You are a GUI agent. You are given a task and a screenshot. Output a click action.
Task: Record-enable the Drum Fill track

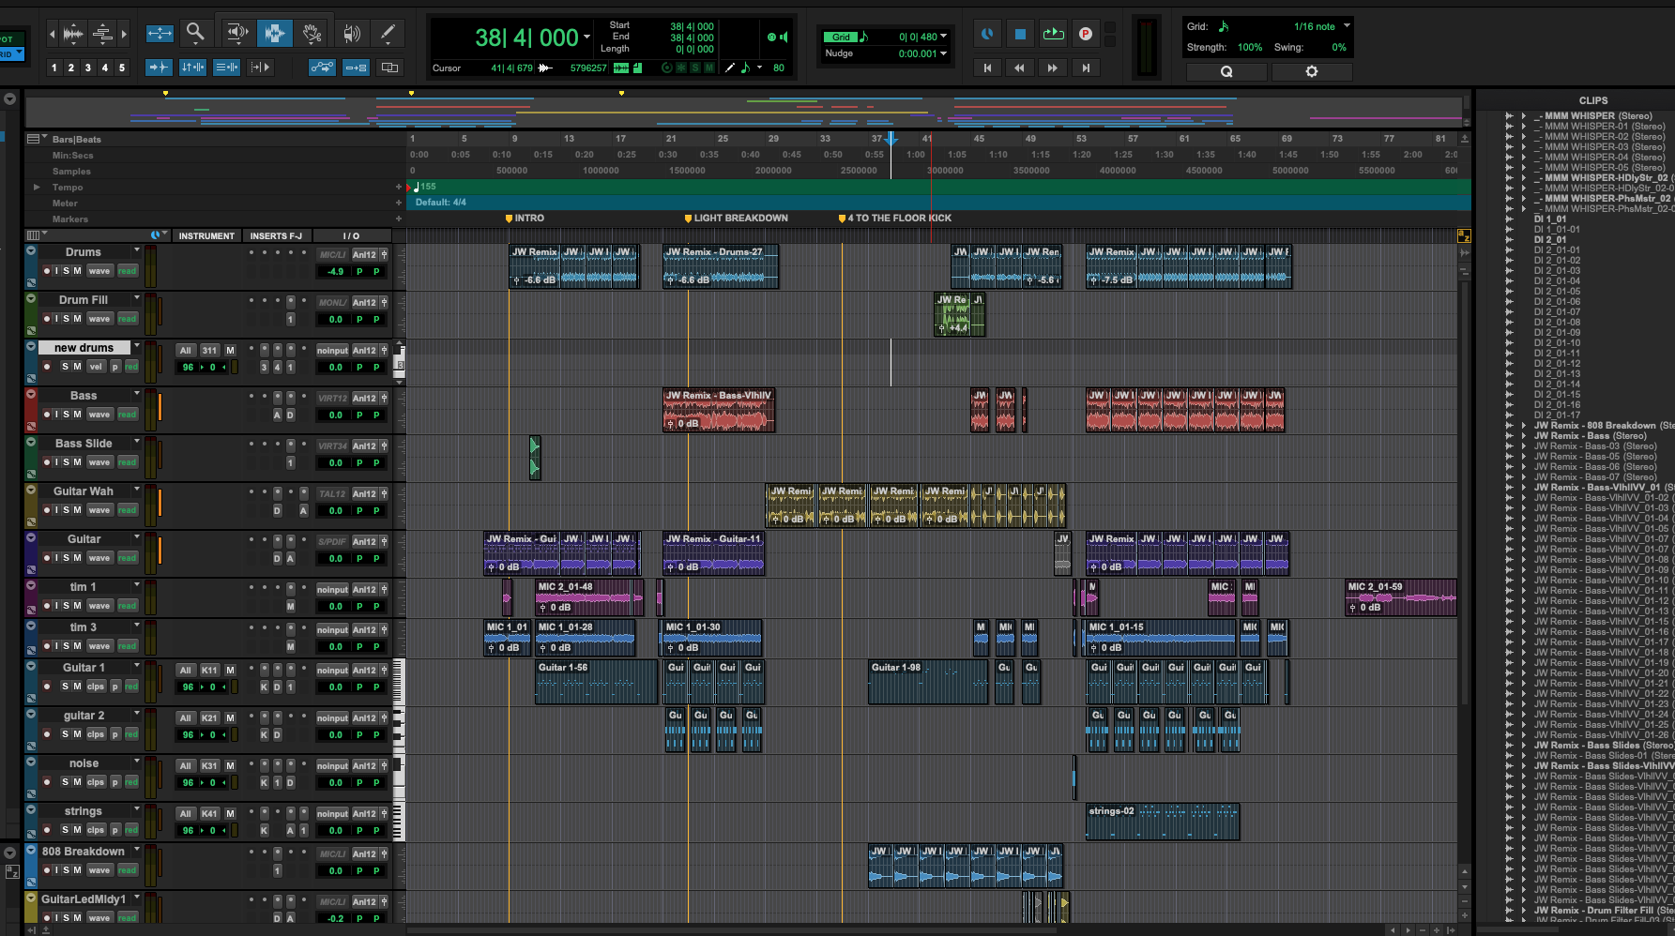[x=47, y=319]
